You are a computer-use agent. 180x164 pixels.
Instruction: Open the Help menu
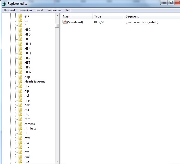[x=68, y=10]
